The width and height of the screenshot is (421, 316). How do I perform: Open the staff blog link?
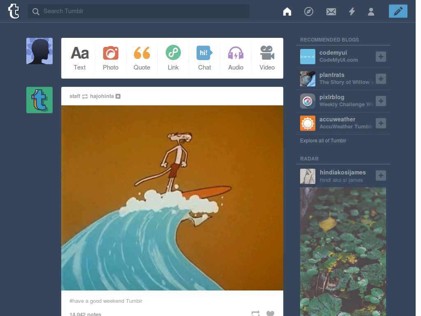pyautogui.click(x=75, y=96)
